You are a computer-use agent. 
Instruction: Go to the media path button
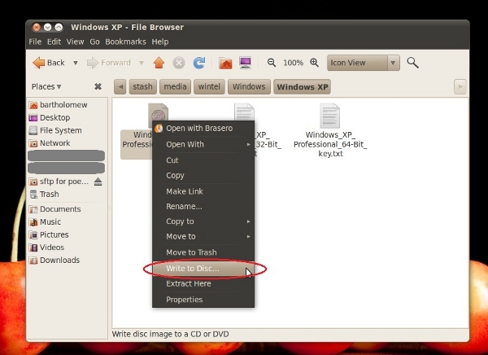(175, 86)
